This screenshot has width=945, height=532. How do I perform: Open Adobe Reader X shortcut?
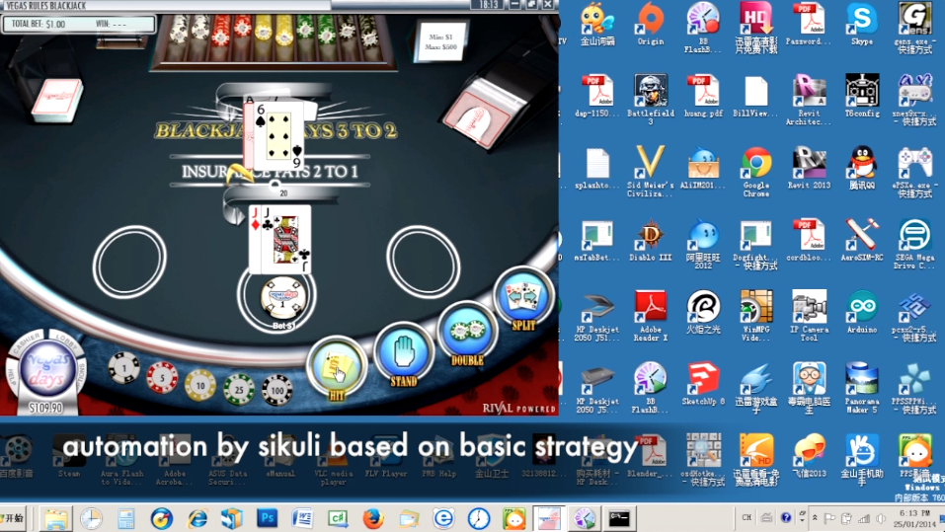[651, 316]
